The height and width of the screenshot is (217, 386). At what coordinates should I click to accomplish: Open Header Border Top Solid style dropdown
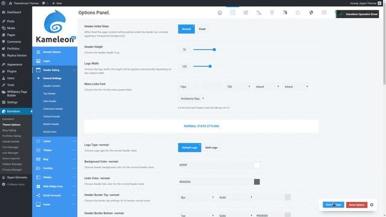[236, 197]
